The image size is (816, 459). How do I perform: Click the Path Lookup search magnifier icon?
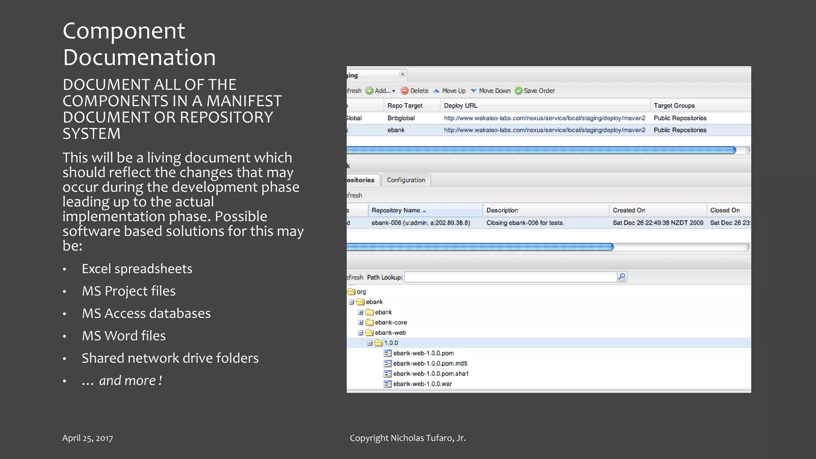(622, 277)
